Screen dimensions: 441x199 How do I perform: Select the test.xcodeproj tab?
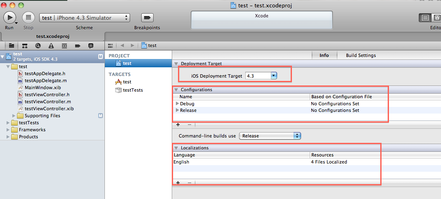point(53,37)
